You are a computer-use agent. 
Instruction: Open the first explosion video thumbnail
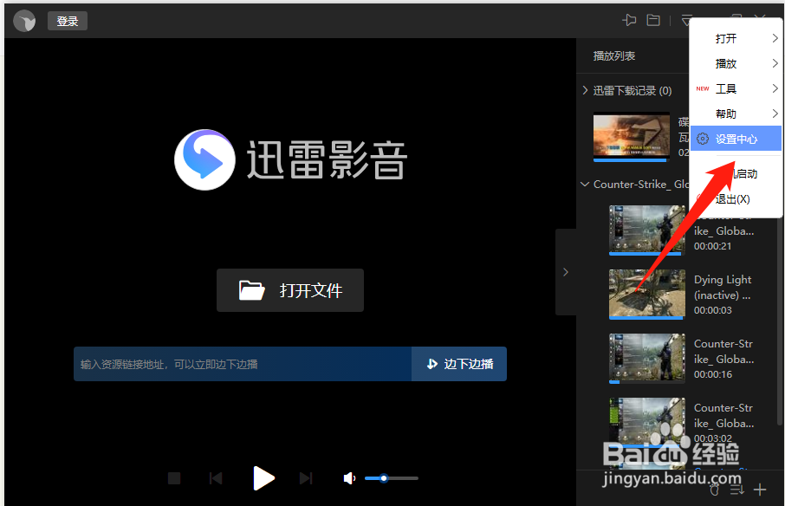[632, 137]
